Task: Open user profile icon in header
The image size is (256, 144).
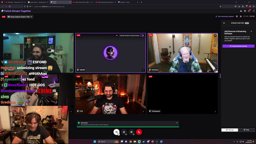Action: tap(254, 11)
